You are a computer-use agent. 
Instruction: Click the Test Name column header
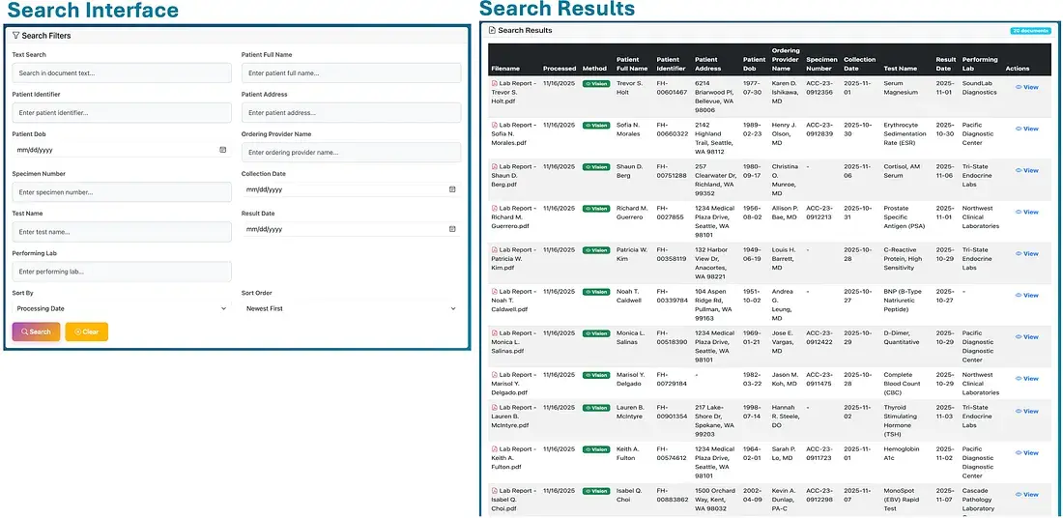(900, 69)
